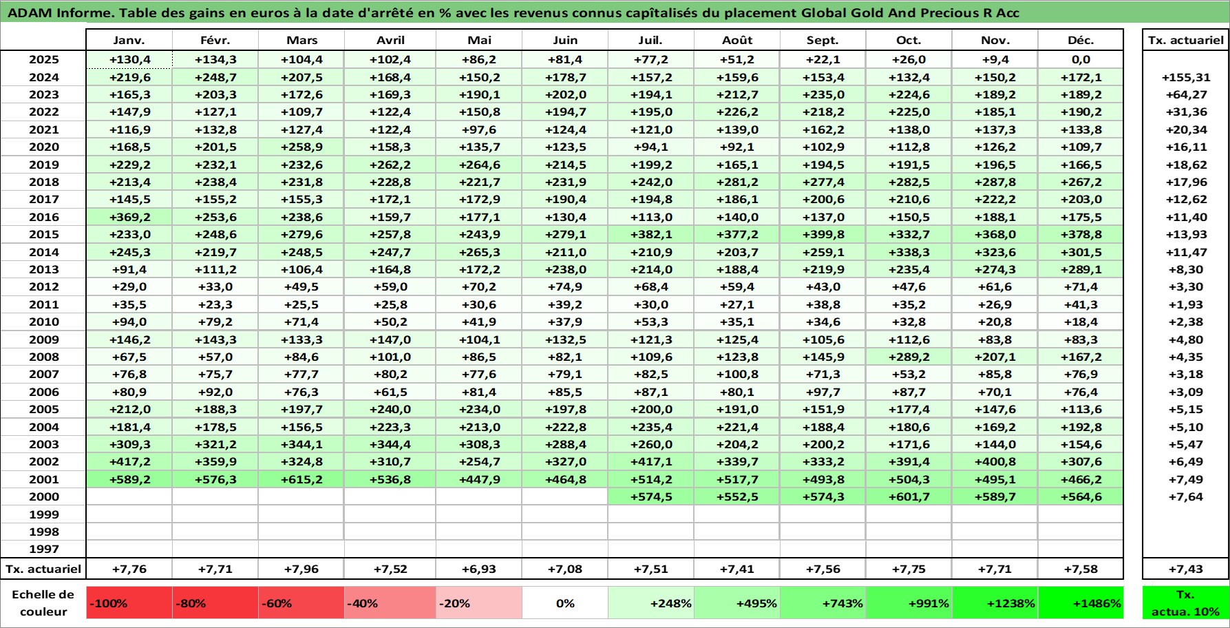This screenshot has width=1230, height=628.
Task: Click the empty Janv. 2000 cell
Action: 129,496
